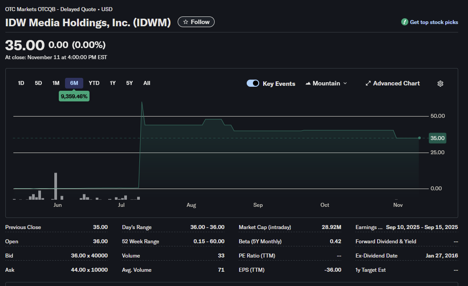
Task: Click the 35.00 current price marker on chart axis
Action: click(437, 138)
